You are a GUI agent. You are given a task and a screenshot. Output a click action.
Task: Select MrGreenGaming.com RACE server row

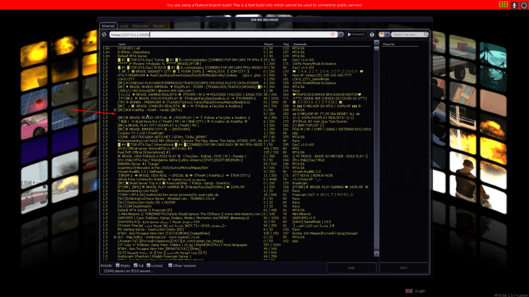click(x=236, y=191)
